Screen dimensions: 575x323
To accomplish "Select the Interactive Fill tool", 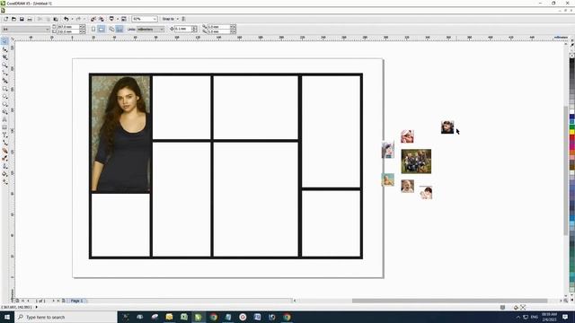I will [4, 181].
